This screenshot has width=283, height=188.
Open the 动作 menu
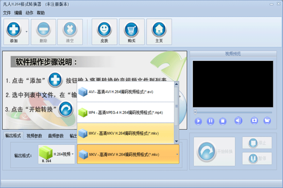click(29, 13)
